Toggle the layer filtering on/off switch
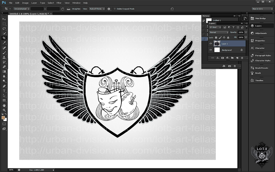 pos(246,27)
